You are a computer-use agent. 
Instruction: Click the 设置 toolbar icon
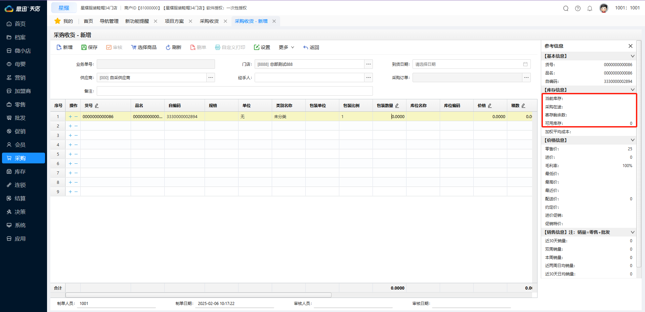[x=262, y=47]
